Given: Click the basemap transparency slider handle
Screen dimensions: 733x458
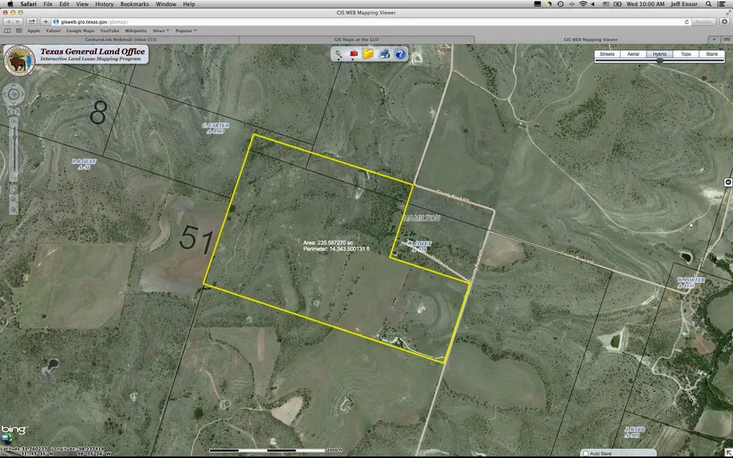Looking at the screenshot, I should [660, 60].
